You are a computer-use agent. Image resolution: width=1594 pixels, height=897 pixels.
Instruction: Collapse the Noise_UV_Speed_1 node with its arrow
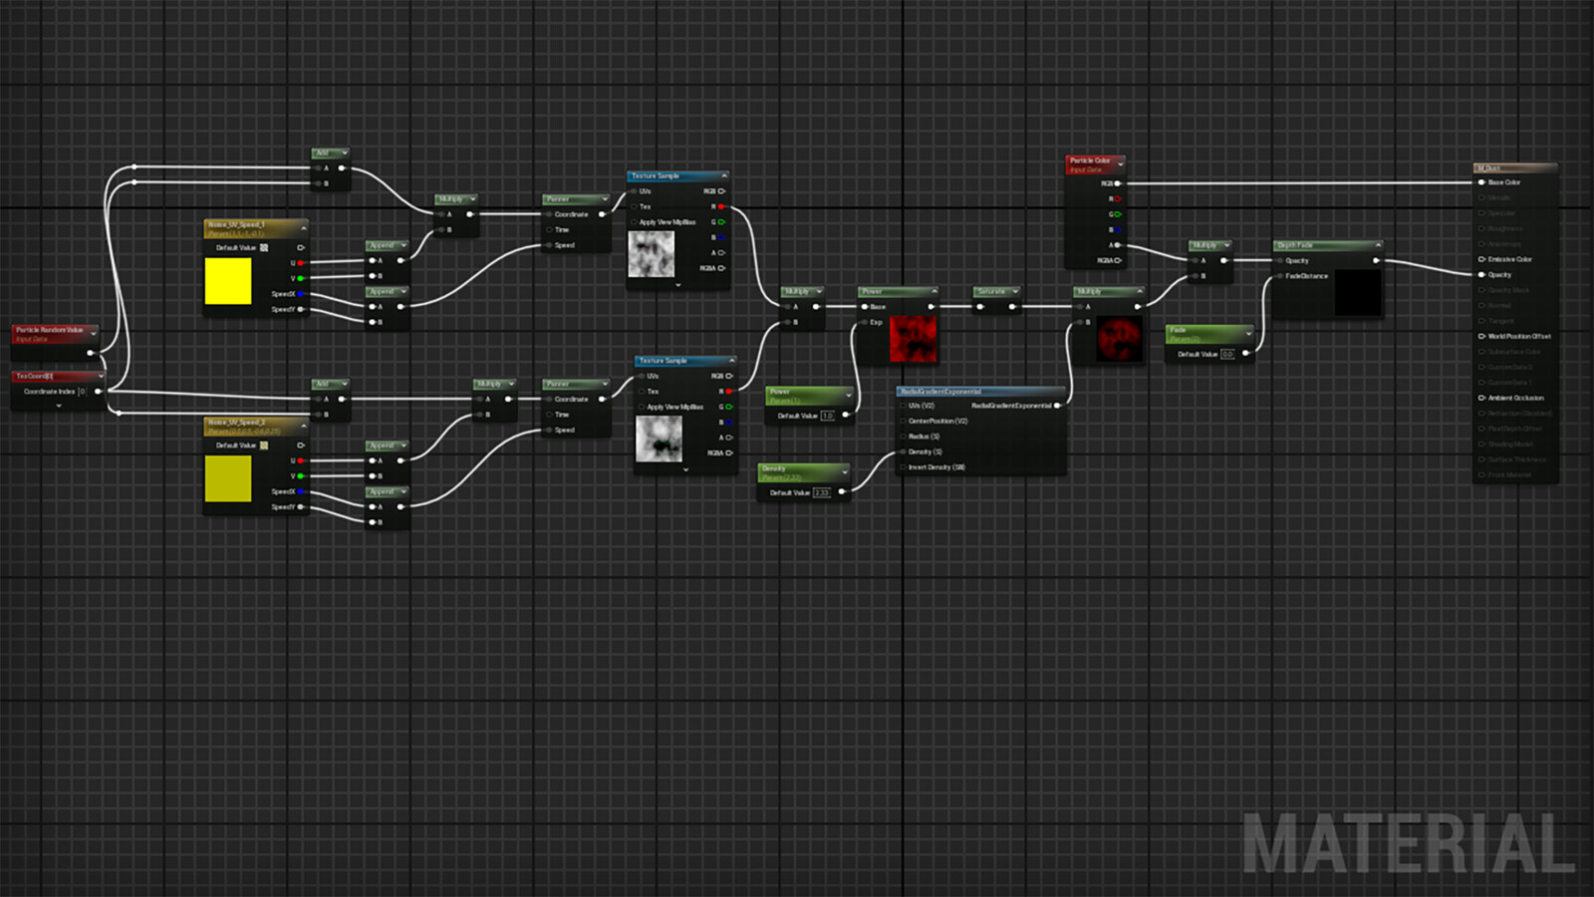click(303, 228)
